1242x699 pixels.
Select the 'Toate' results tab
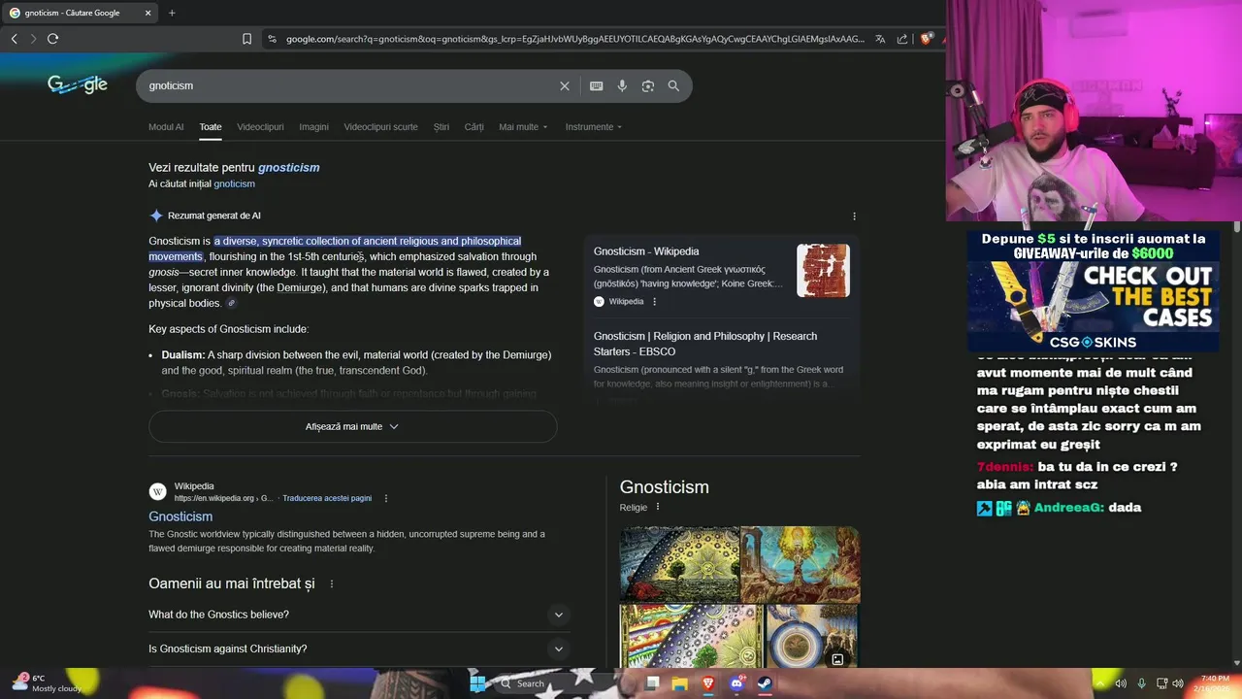point(211,127)
